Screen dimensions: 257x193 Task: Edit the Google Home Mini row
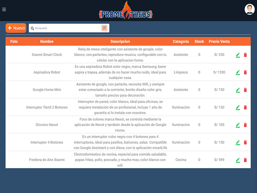tap(238, 90)
